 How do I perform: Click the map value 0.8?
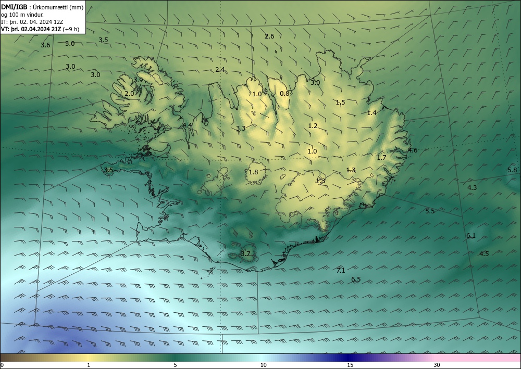[x=284, y=94]
